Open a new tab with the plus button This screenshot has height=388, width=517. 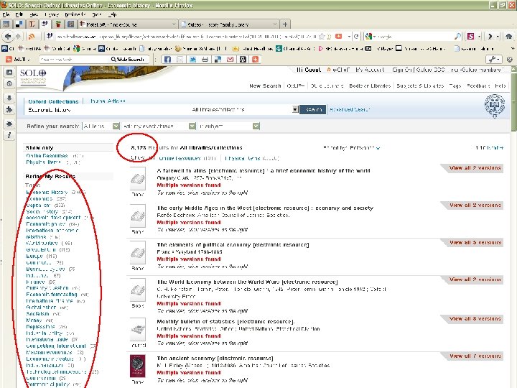[x=285, y=24]
